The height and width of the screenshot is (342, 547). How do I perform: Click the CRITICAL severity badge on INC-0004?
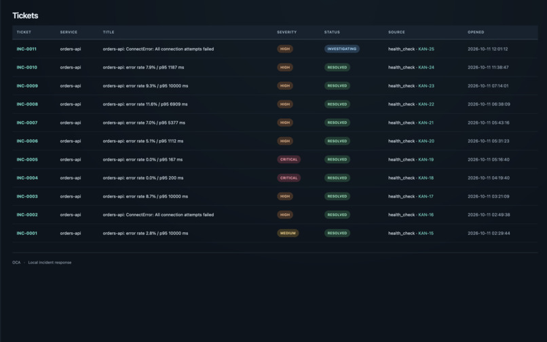click(x=288, y=178)
